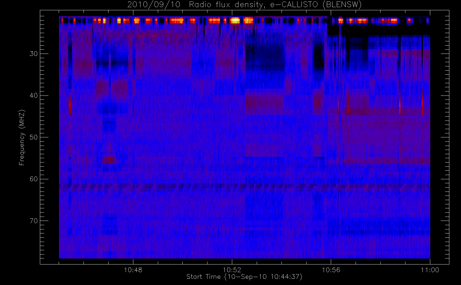The height and width of the screenshot is (285, 461).
Task: Click the 10:48 time tick label
Action: click(x=133, y=270)
